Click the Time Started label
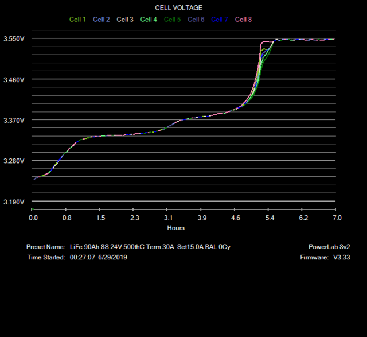The width and height of the screenshot is (367, 337). (46, 257)
